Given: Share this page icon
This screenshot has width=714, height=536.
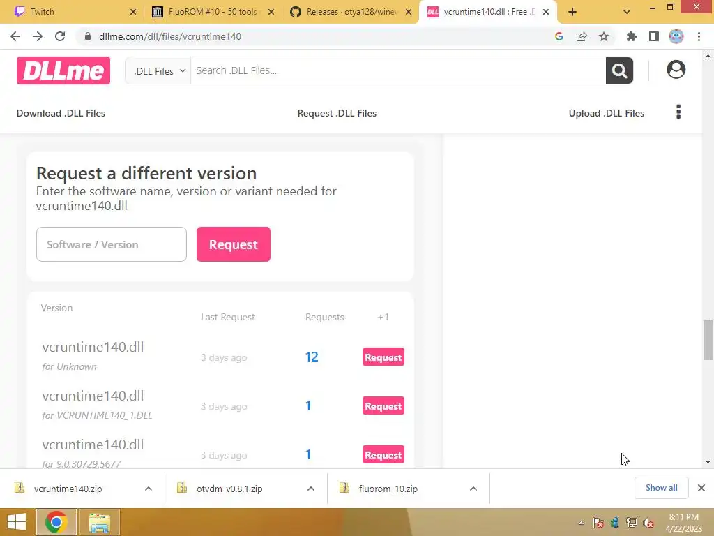Looking at the screenshot, I should (582, 36).
